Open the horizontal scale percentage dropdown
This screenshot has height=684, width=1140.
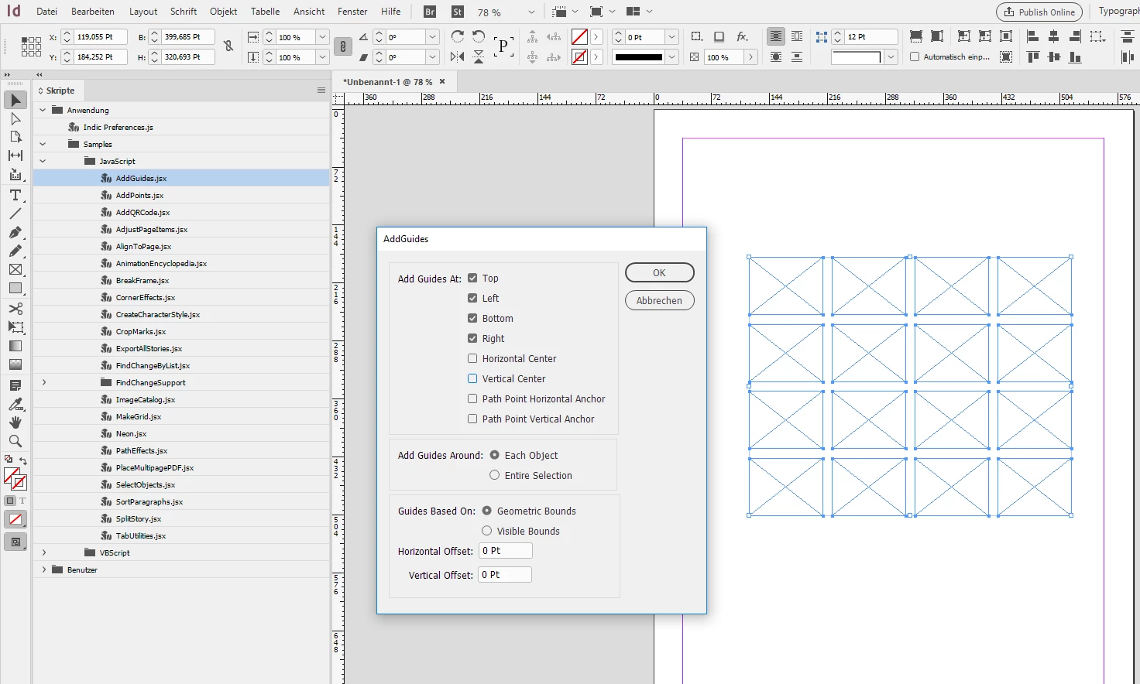[323, 37]
